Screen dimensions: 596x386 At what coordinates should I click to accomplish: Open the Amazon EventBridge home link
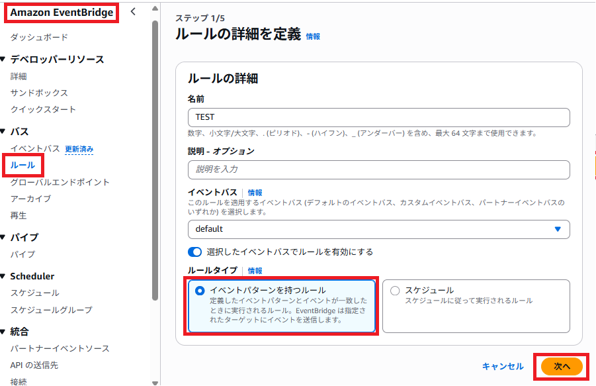click(x=62, y=13)
